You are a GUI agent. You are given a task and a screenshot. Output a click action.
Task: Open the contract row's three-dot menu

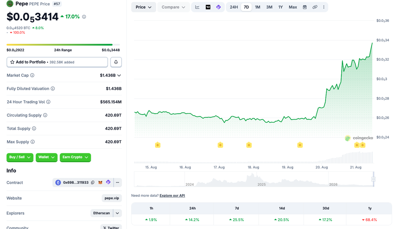click(x=118, y=183)
